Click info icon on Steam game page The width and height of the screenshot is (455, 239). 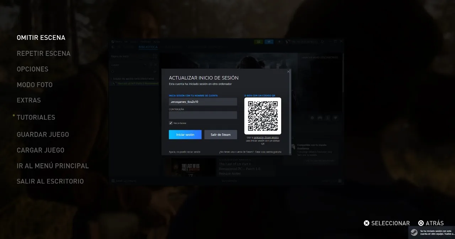(x=328, y=118)
